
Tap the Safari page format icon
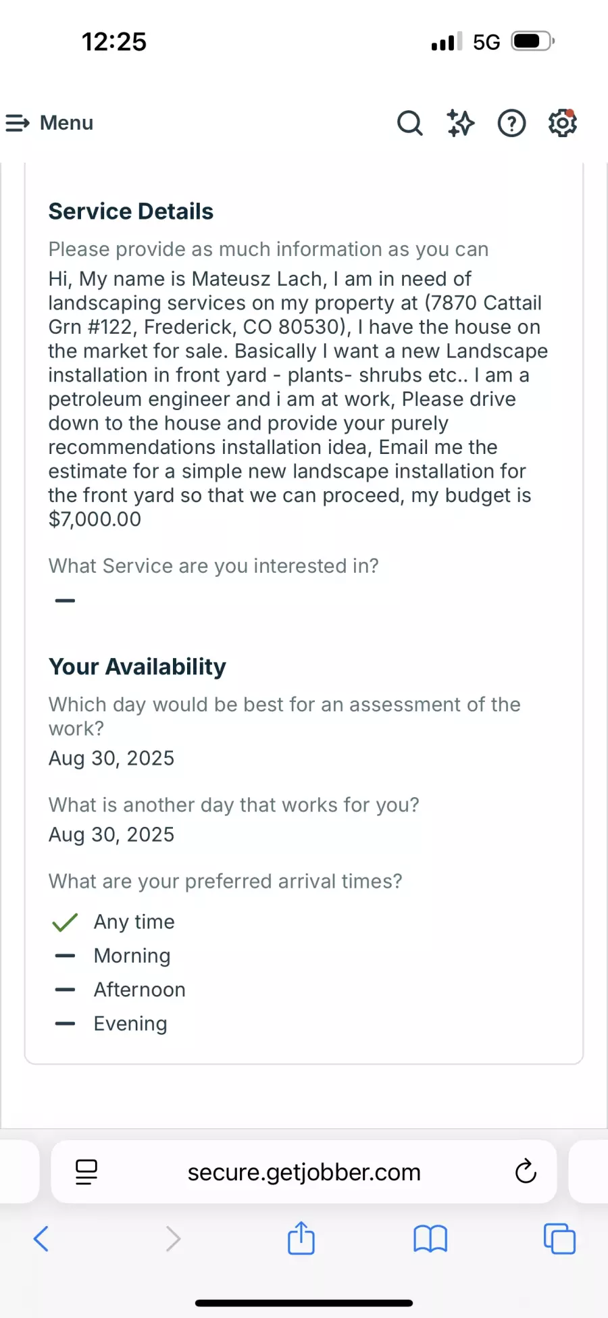click(x=86, y=1172)
